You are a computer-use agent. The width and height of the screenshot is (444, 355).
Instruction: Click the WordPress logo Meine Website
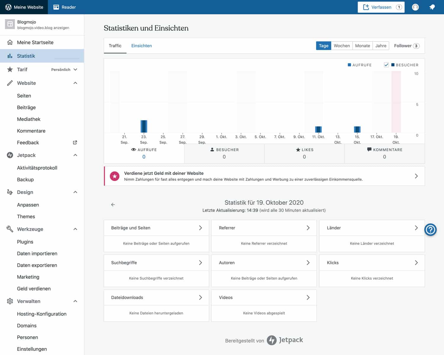point(24,7)
